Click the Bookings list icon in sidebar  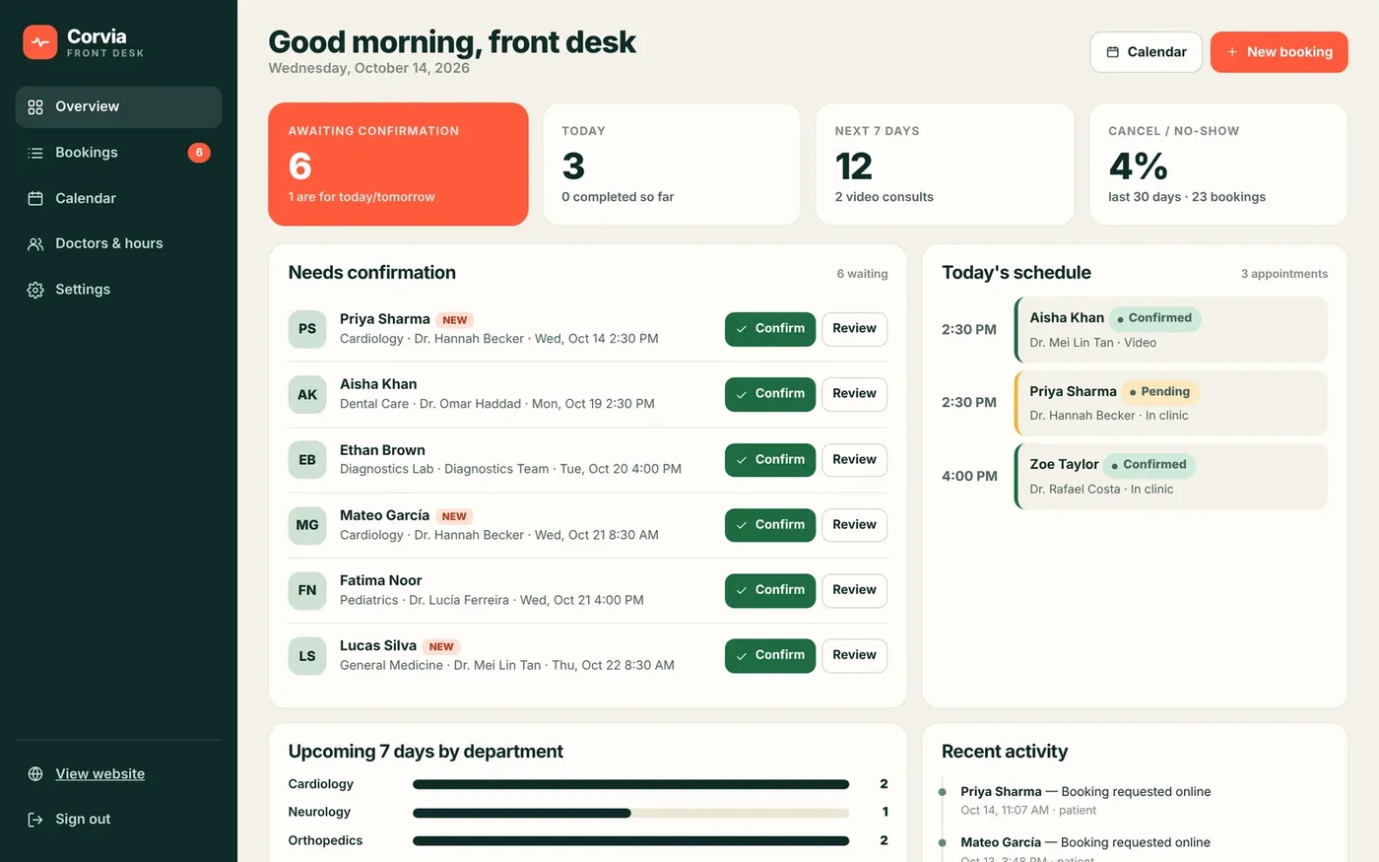[35, 153]
